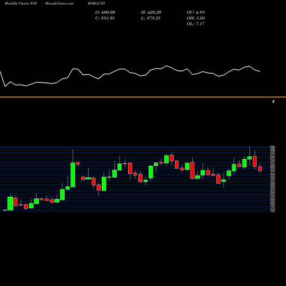Click the 'Monthly Charts NSE' title text
Viewport: 286px width, 286px height.
pos(21,3)
